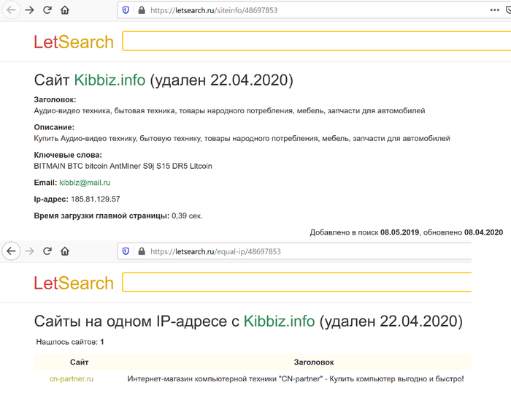Reload the siteinfo page in the top browser
511x396 pixels.
pyautogui.click(x=47, y=10)
